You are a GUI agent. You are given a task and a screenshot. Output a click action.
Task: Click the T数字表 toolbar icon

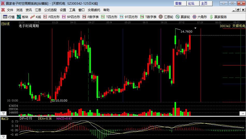148,17
